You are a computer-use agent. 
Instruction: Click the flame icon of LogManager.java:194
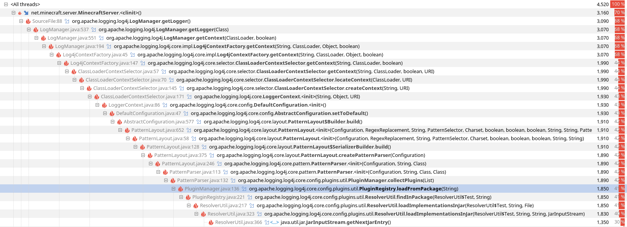(51, 46)
